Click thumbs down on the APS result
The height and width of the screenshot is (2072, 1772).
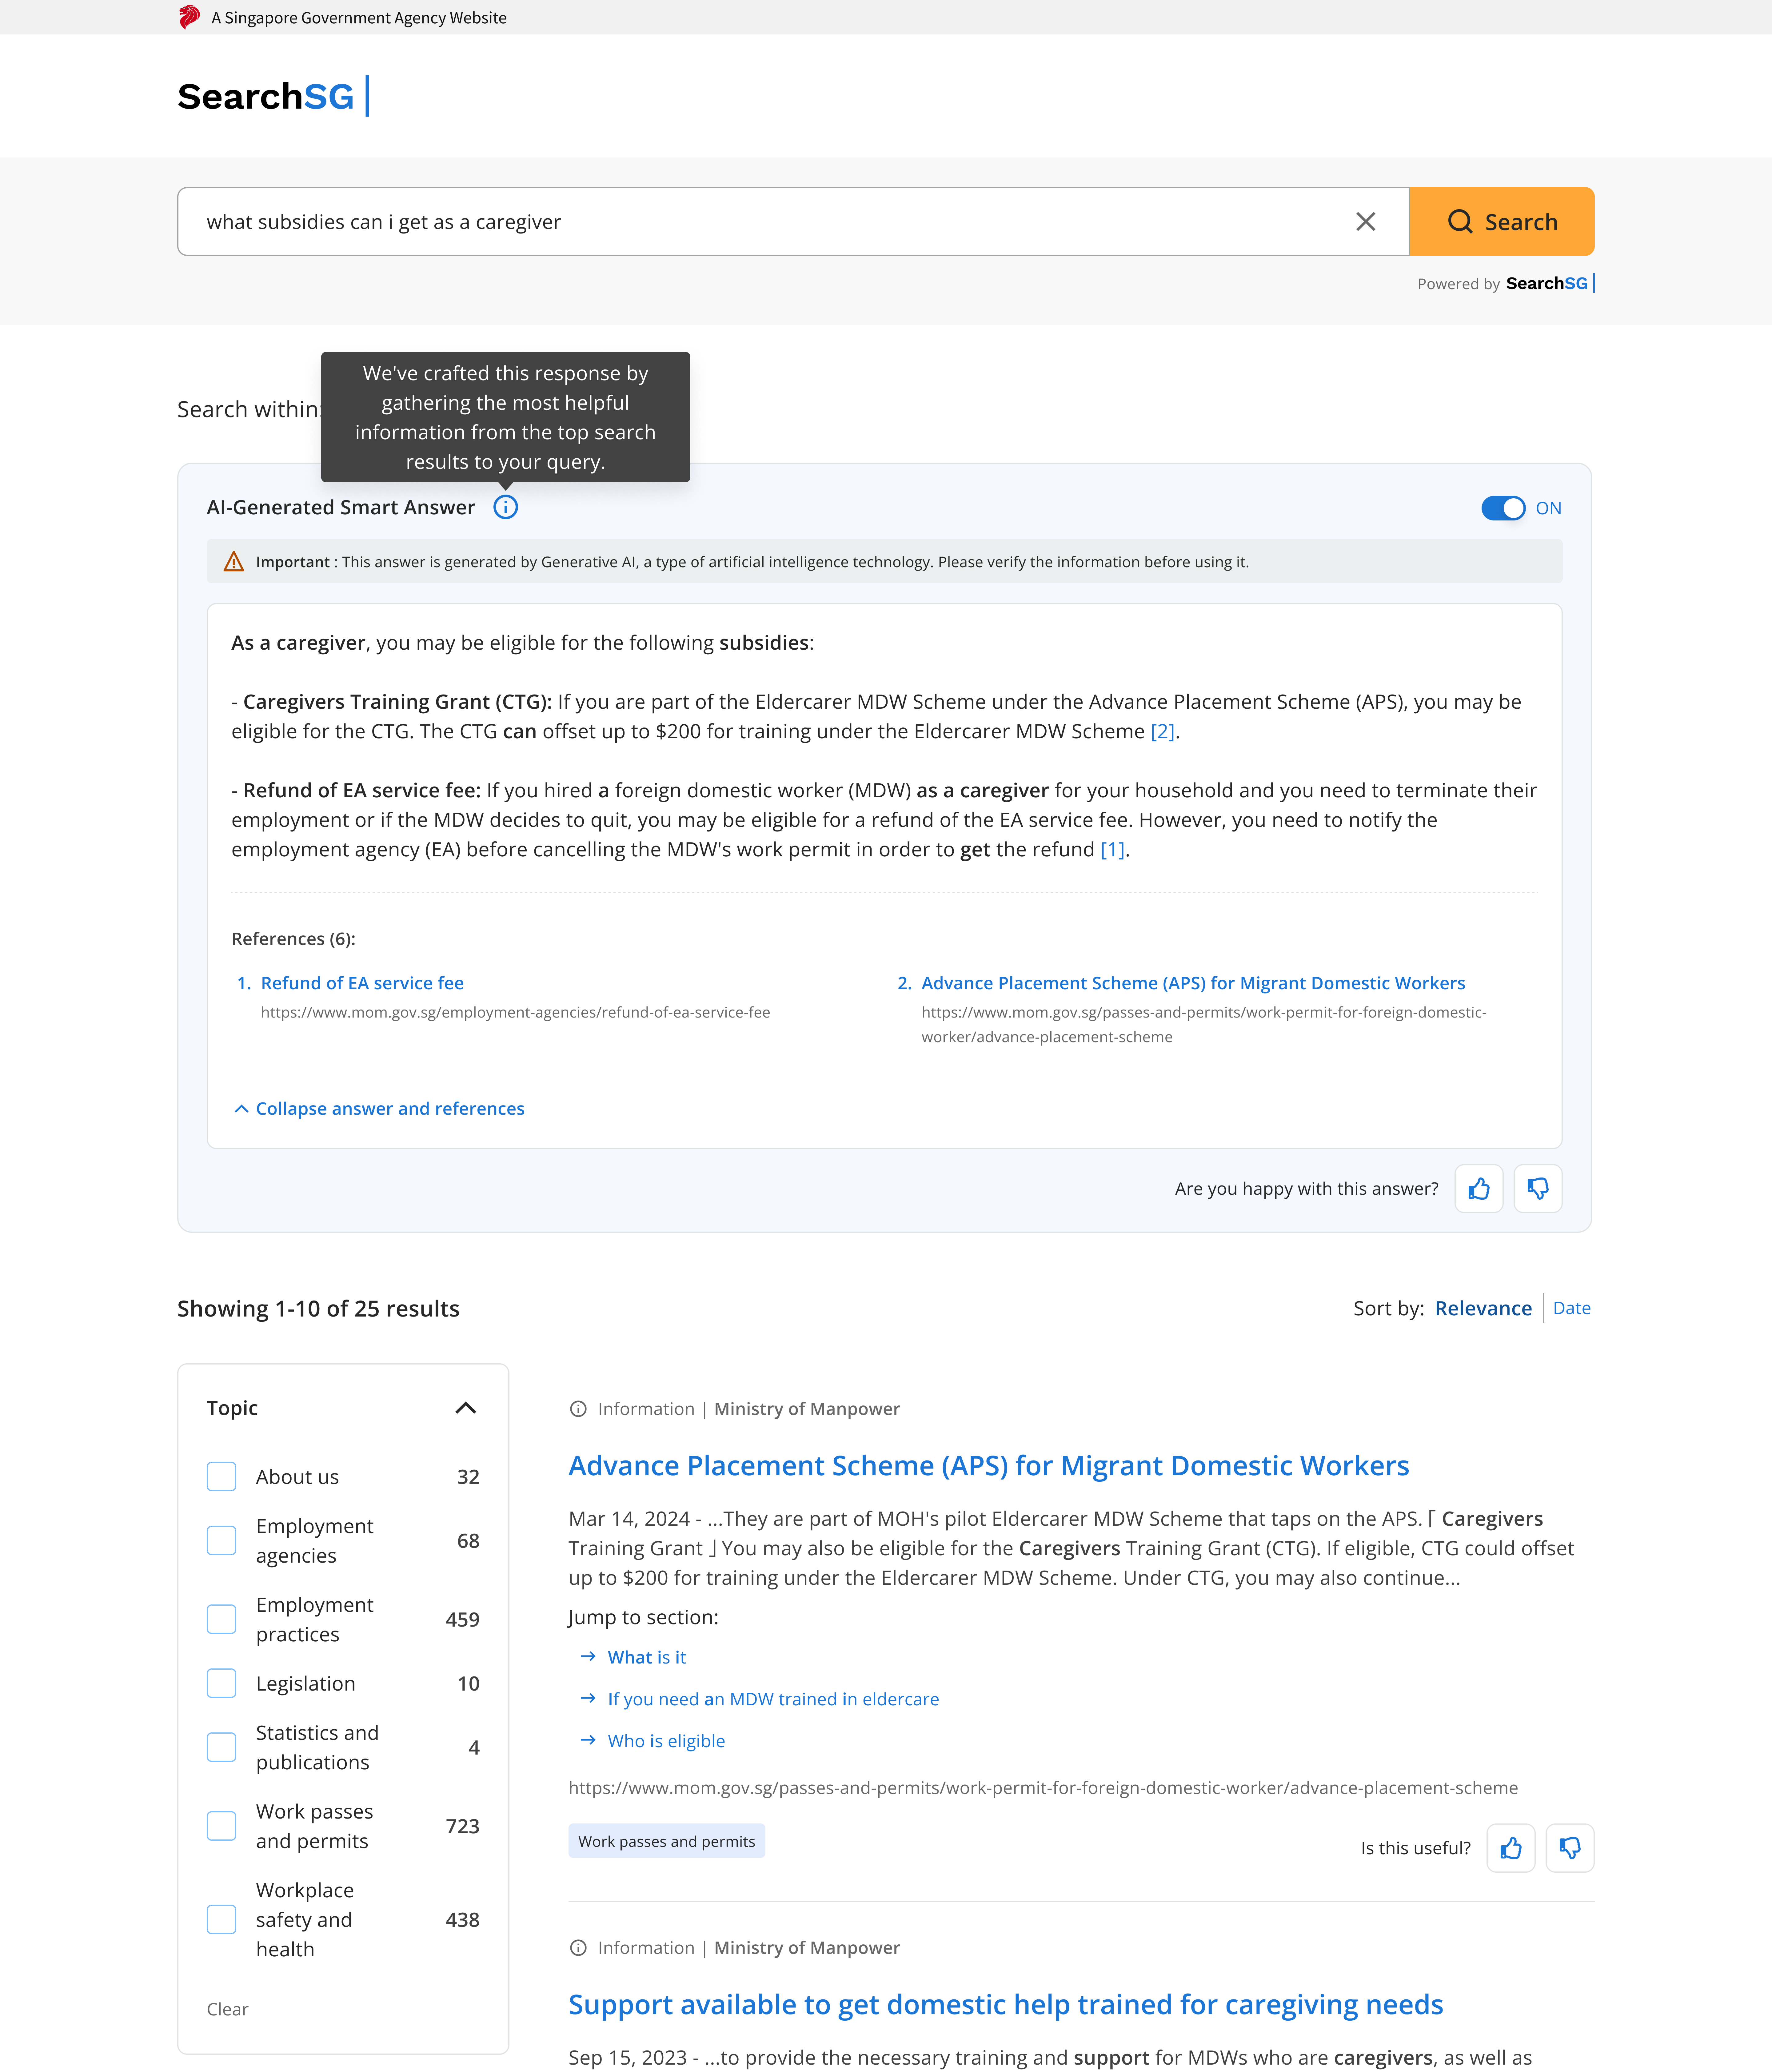(1570, 1848)
